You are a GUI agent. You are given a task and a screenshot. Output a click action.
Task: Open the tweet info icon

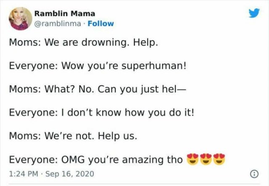pyautogui.click(x=254, y=174)
